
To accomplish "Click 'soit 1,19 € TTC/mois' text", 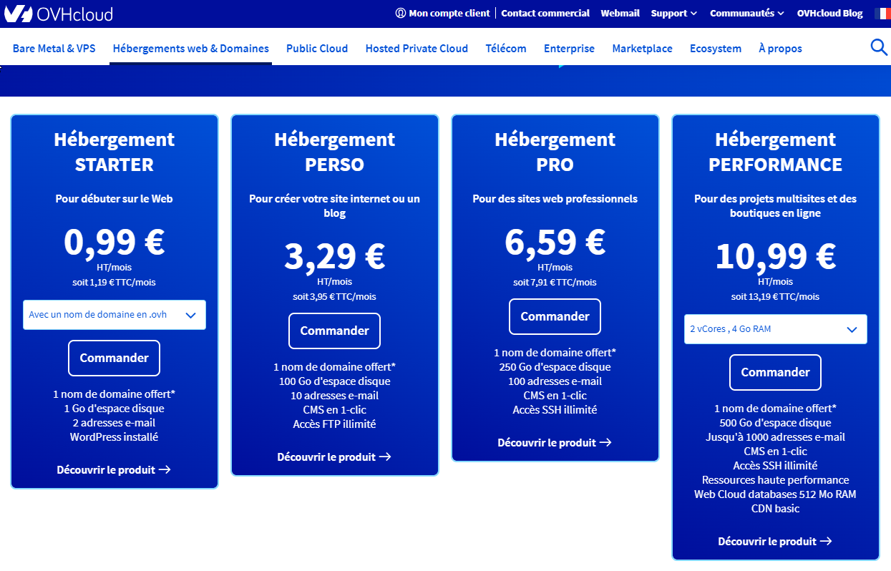I will pos(114,282).
